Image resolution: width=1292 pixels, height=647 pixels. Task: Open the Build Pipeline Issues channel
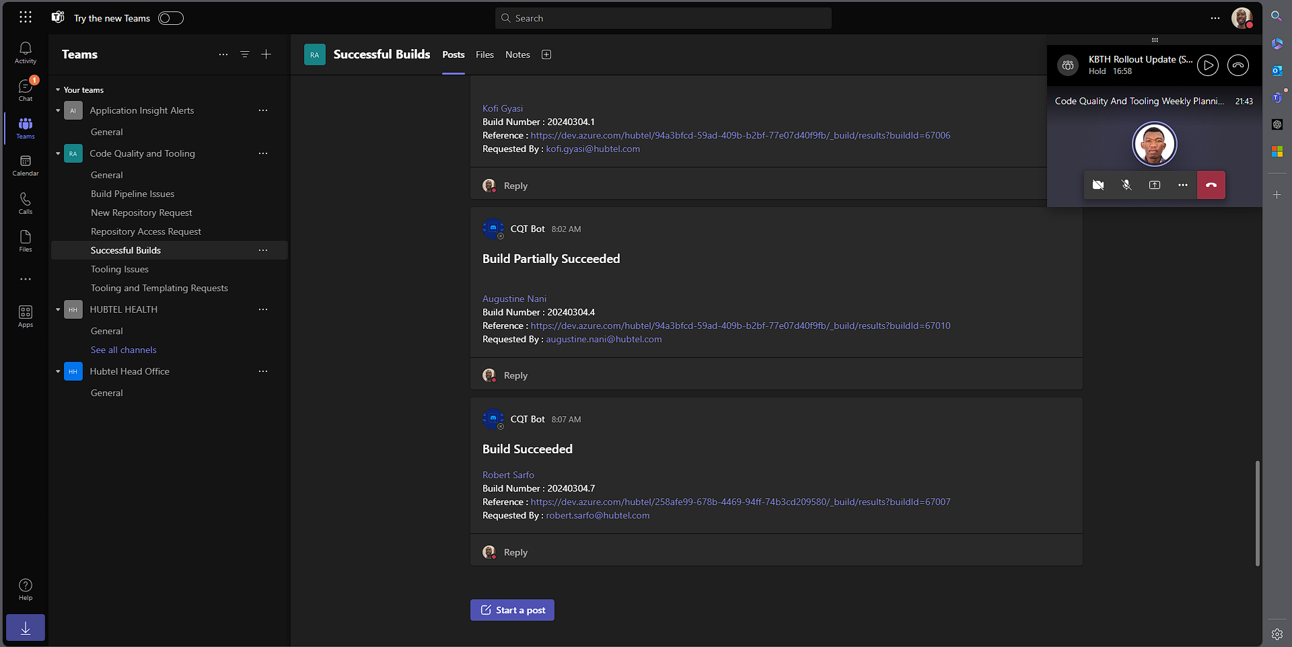tap(133, 194)
